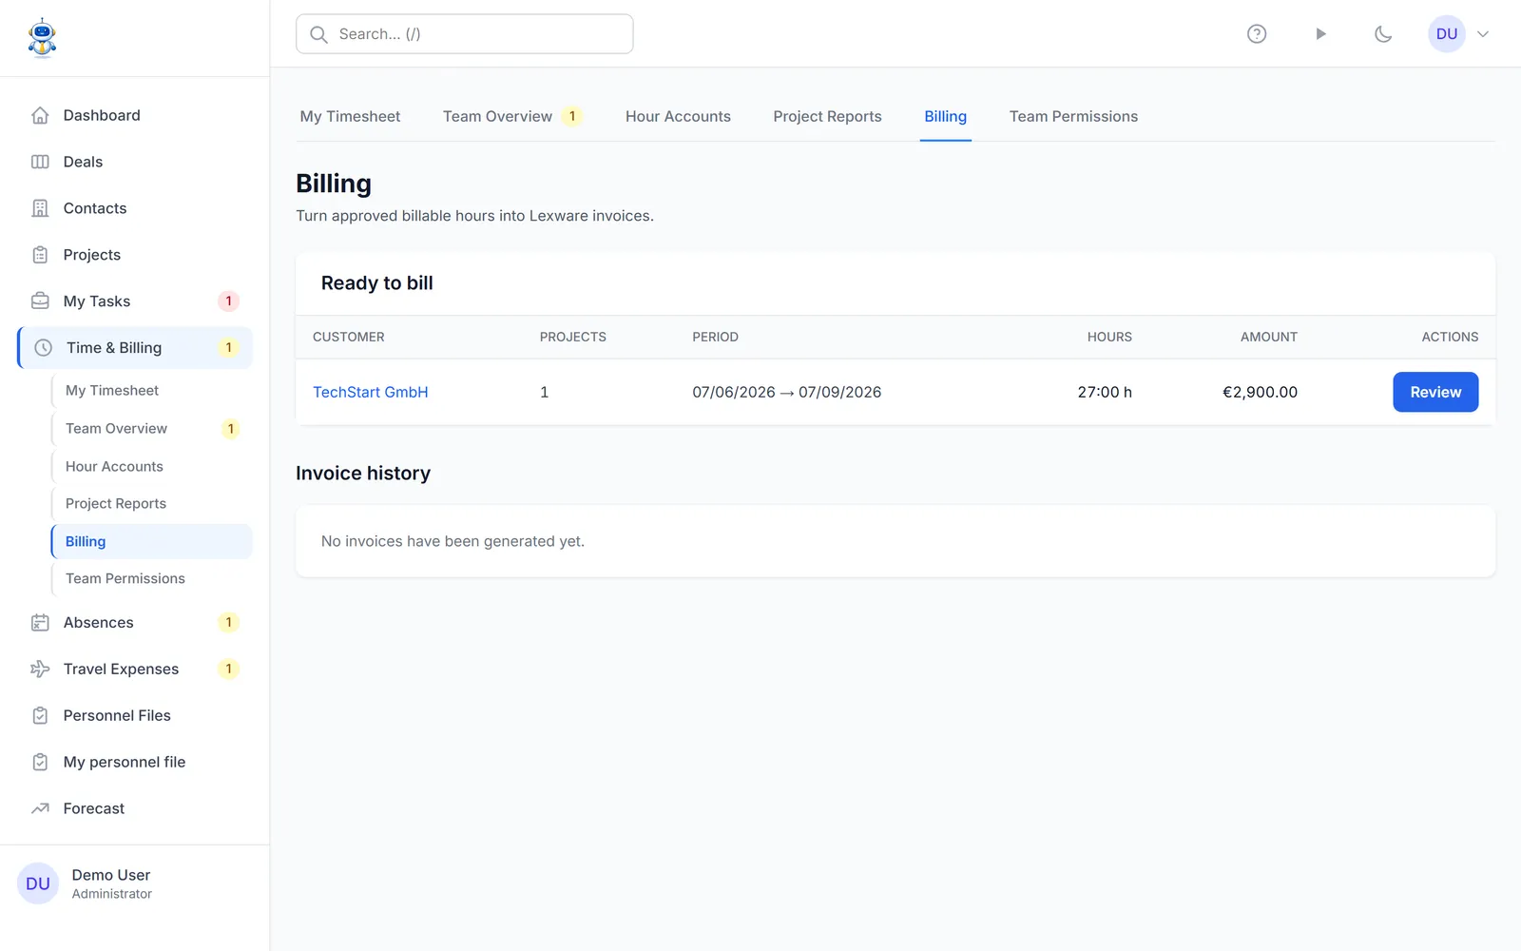
Task: Click the Forecast trend arrow icon
Action: coord(40,809)
